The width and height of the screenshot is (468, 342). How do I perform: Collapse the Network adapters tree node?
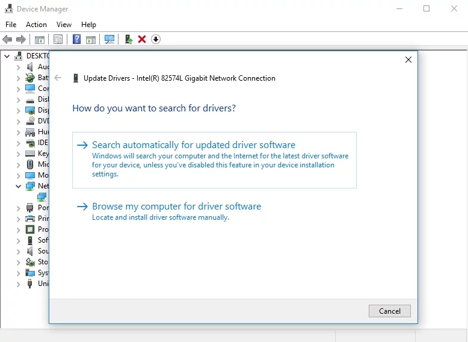[x=18, y=186]
